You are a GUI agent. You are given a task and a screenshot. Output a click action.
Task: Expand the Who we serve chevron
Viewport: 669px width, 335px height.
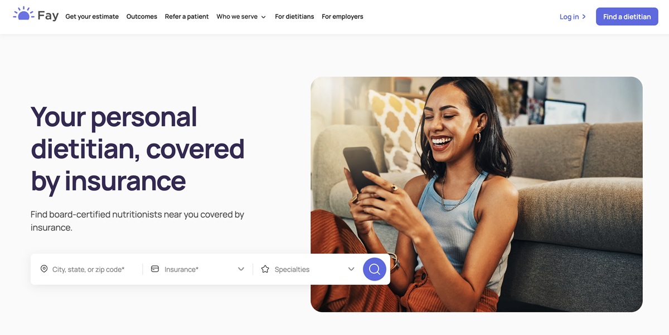click(x=263, y=17)
